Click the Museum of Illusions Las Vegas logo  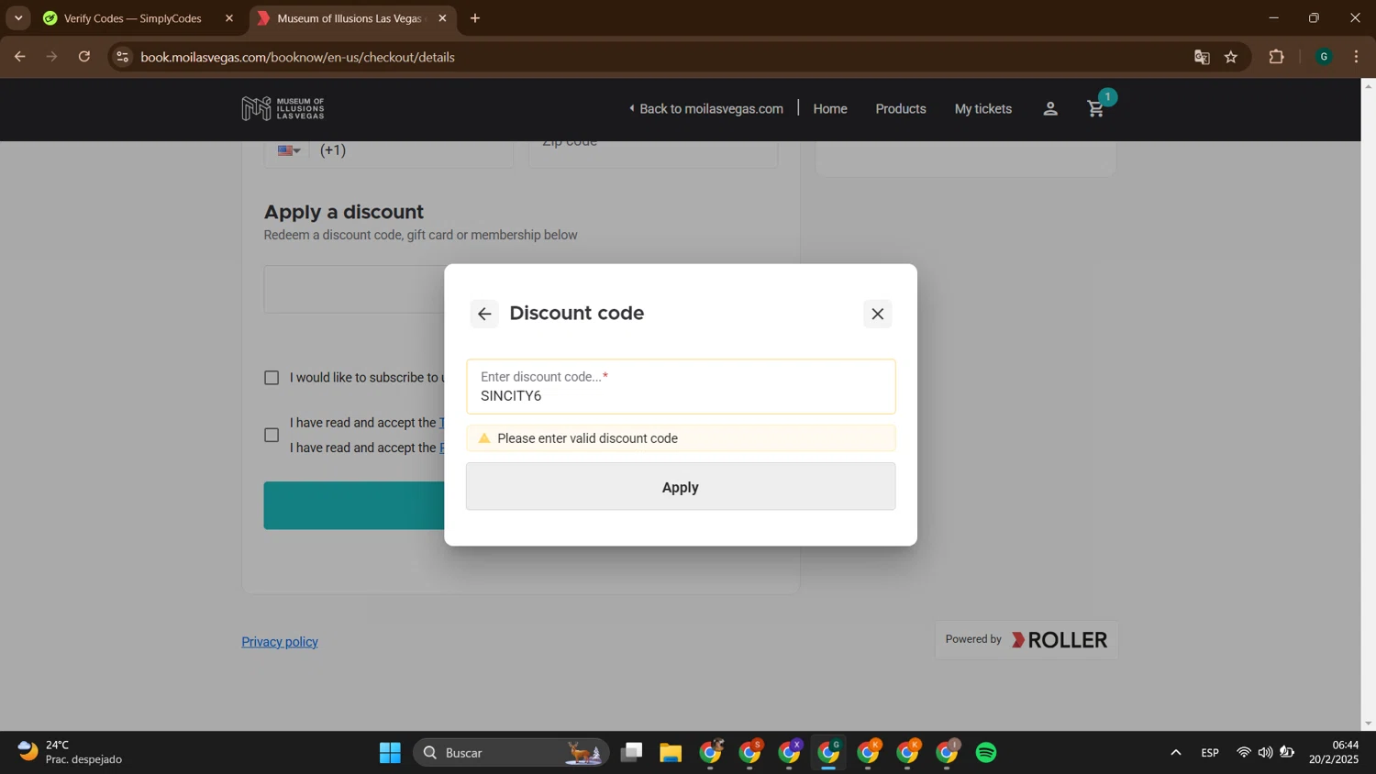coord(283,109)
